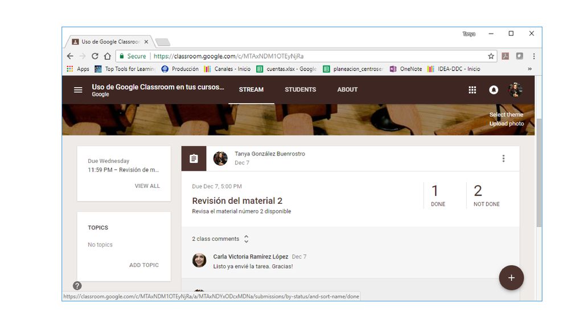Click the No topics text

click(100, 245)
